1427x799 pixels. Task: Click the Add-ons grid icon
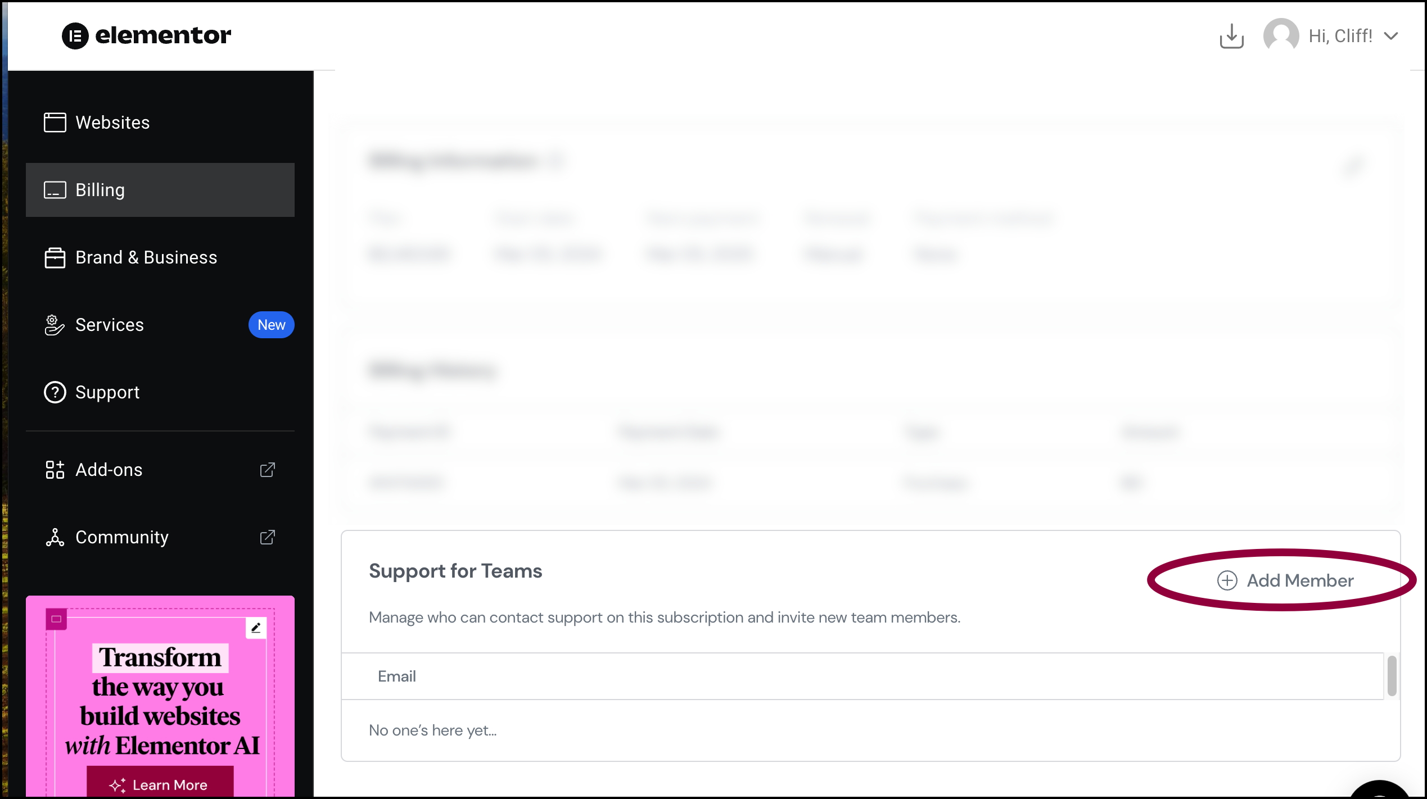[x=55, y=470]
